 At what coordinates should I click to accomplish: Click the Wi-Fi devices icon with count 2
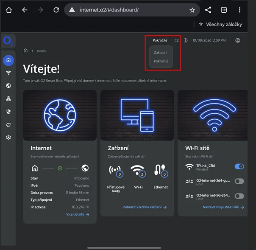point(138,171)
